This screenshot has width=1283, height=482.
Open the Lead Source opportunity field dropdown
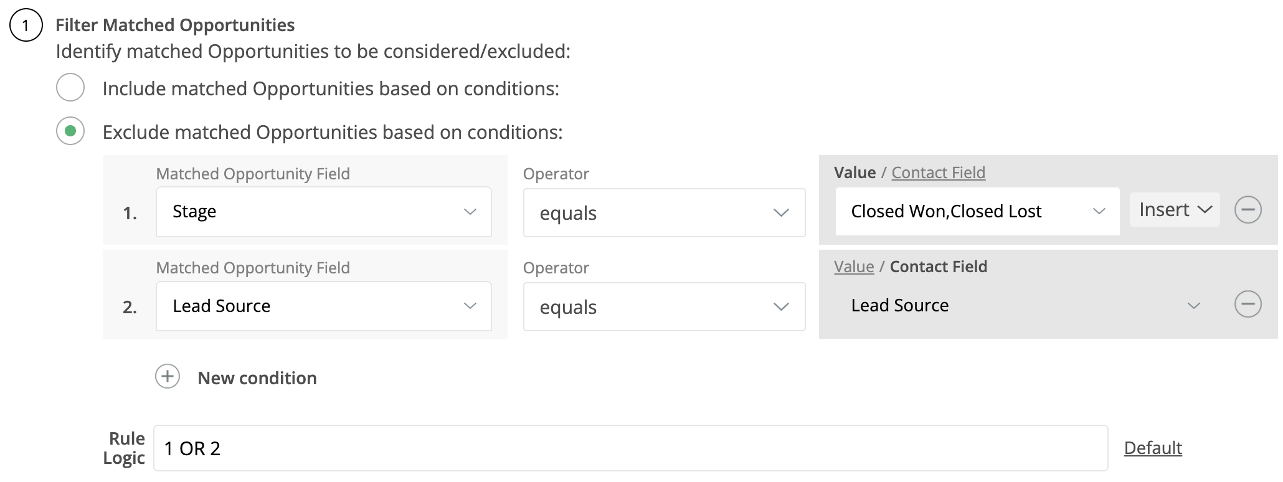(x=323, y=306)
